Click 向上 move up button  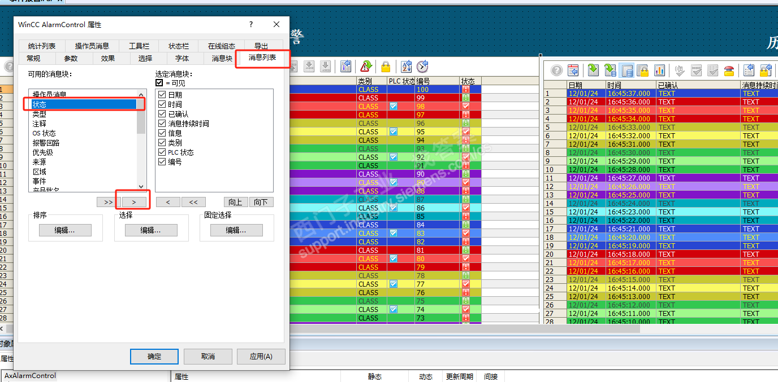click(x=236, y=202)
